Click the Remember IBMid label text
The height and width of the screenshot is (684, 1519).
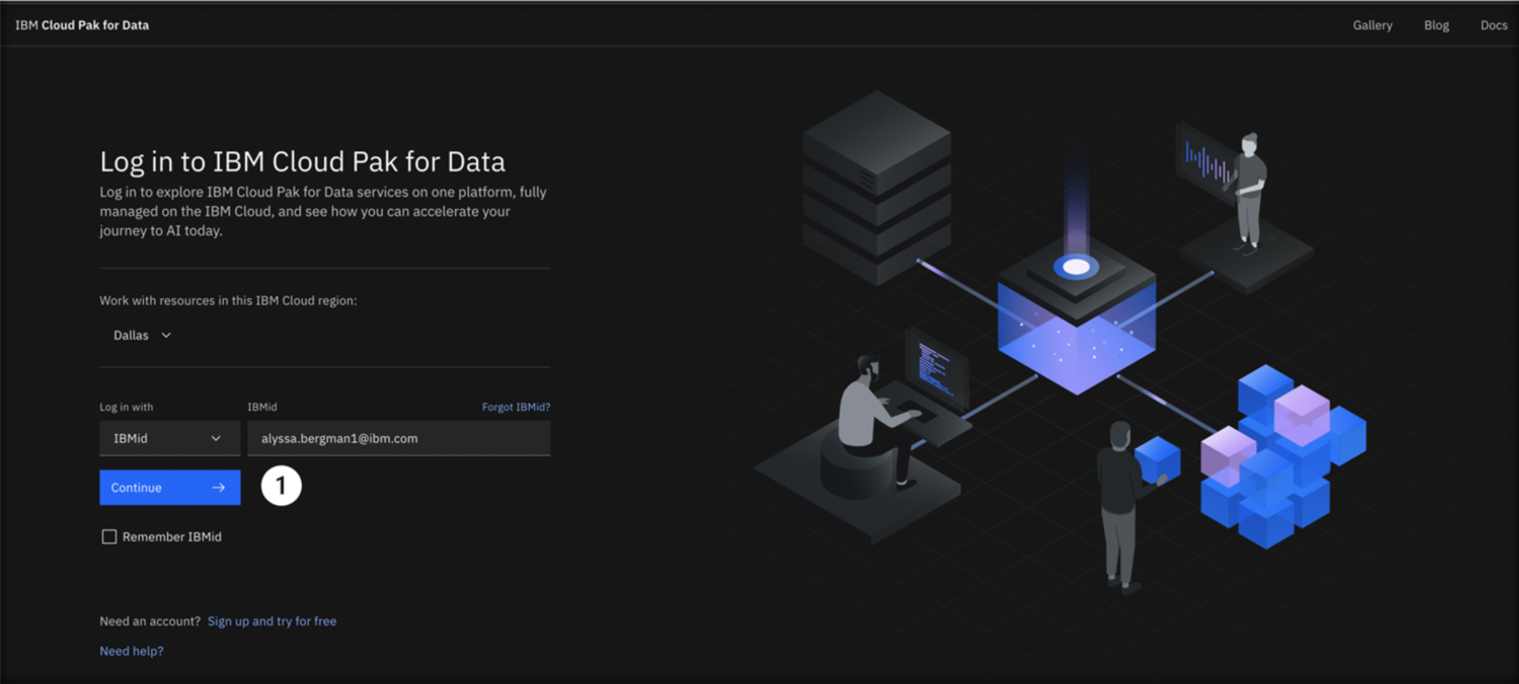coord(171,537)
